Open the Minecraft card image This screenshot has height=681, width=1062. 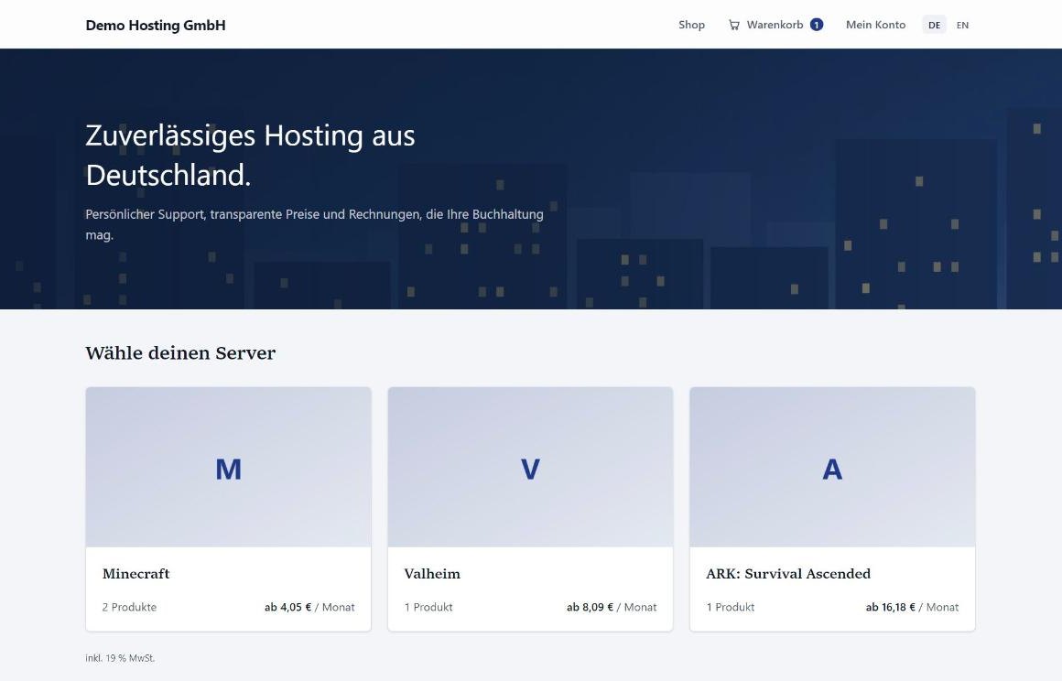(228, 467)
